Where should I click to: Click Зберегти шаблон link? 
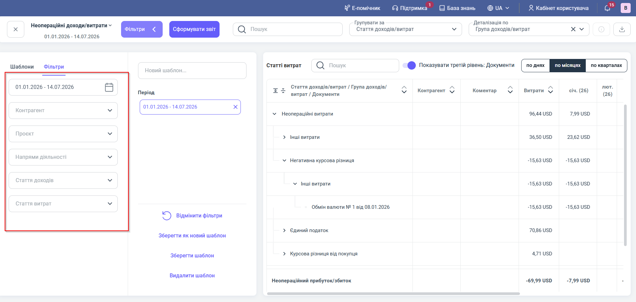192,256
